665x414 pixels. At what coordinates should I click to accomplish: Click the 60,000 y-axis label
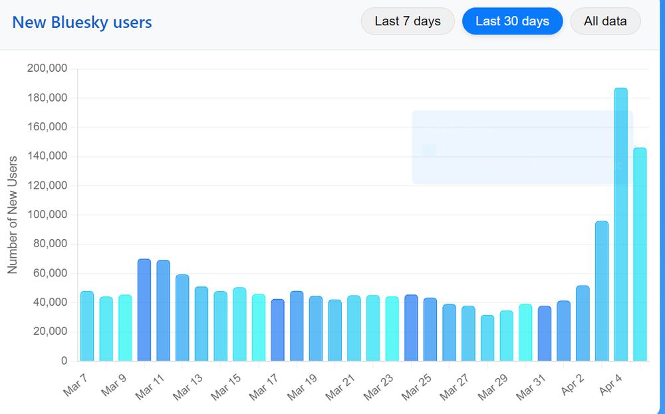pyautogui.click(x=50, y=273)
